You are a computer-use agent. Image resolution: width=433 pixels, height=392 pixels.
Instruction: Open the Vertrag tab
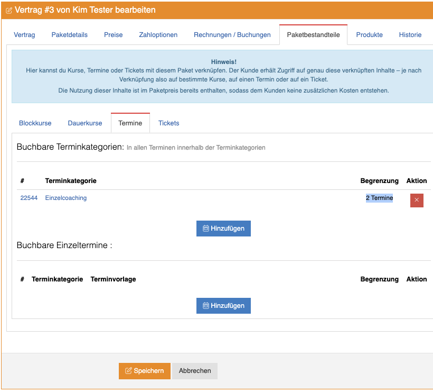pos(24,35)
